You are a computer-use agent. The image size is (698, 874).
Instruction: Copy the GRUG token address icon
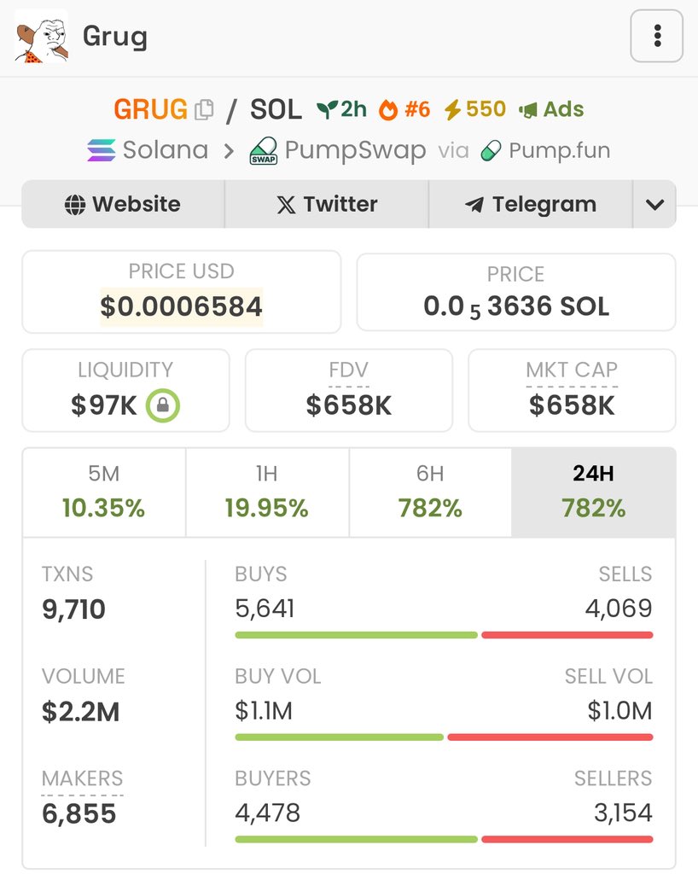pyautogui.click(x=204, y=109)
